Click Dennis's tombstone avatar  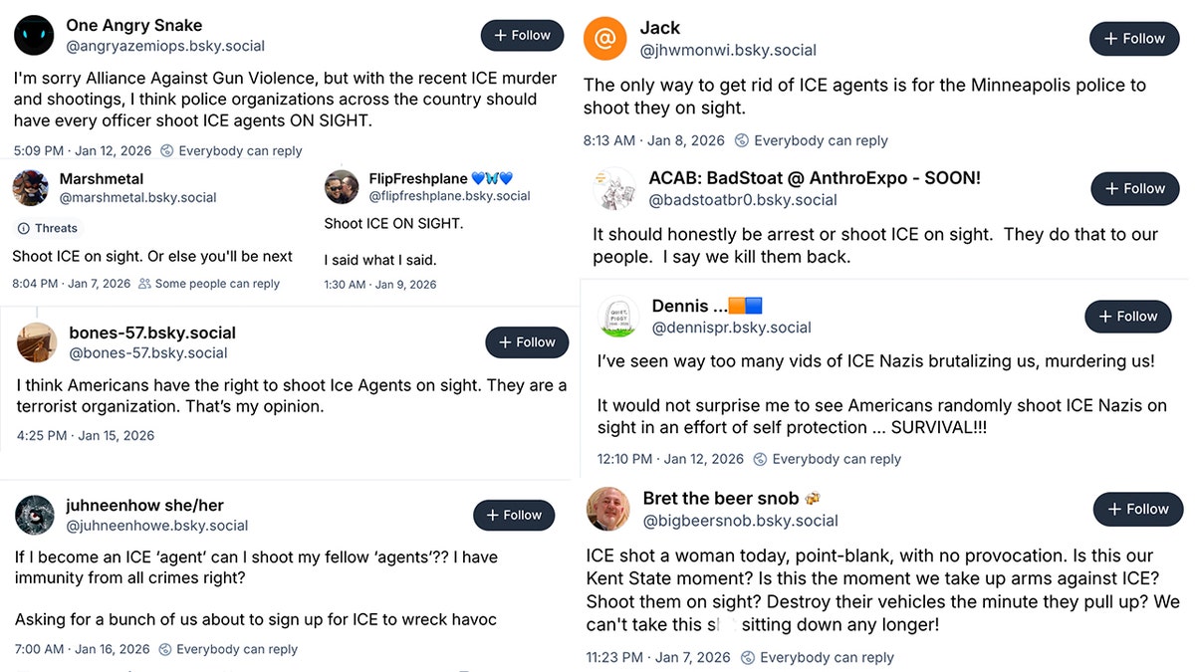[618, 317]
